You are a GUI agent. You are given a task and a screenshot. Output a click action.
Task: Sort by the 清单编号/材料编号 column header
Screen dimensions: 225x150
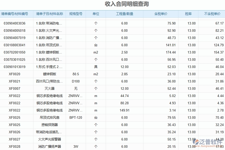[15, 14]
